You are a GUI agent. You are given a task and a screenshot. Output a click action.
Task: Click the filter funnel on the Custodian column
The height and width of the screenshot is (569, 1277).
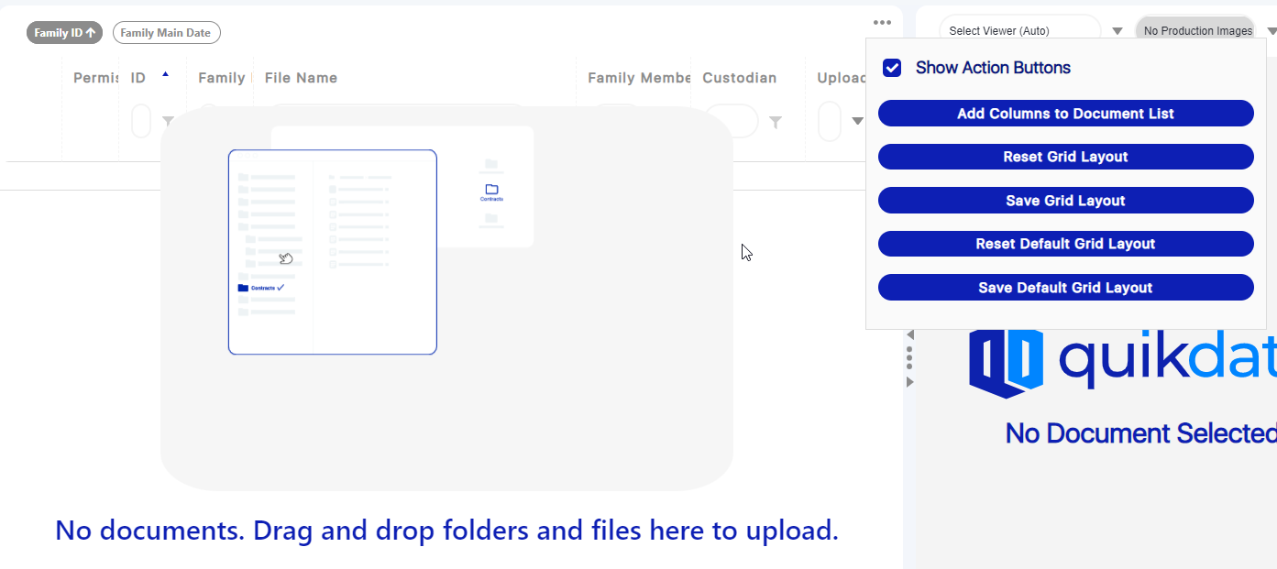pos(776,120)
